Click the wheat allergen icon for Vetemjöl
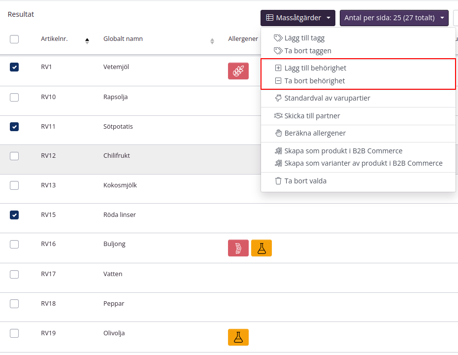 (238, 71)
